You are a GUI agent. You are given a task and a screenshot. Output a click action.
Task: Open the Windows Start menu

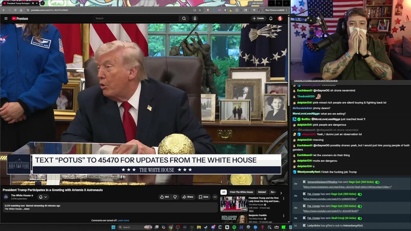coord(113,227)
